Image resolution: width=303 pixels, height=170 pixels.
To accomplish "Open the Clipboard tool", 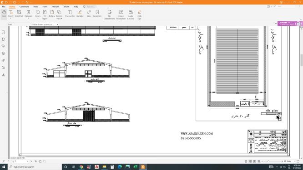I will (x=28, y=14).
